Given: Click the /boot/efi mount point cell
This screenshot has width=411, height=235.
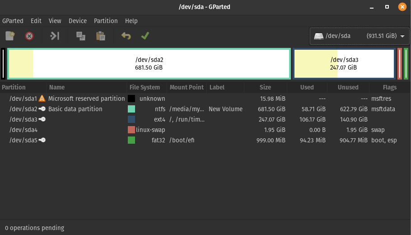Looking at the screenshot, I should 182,140.
